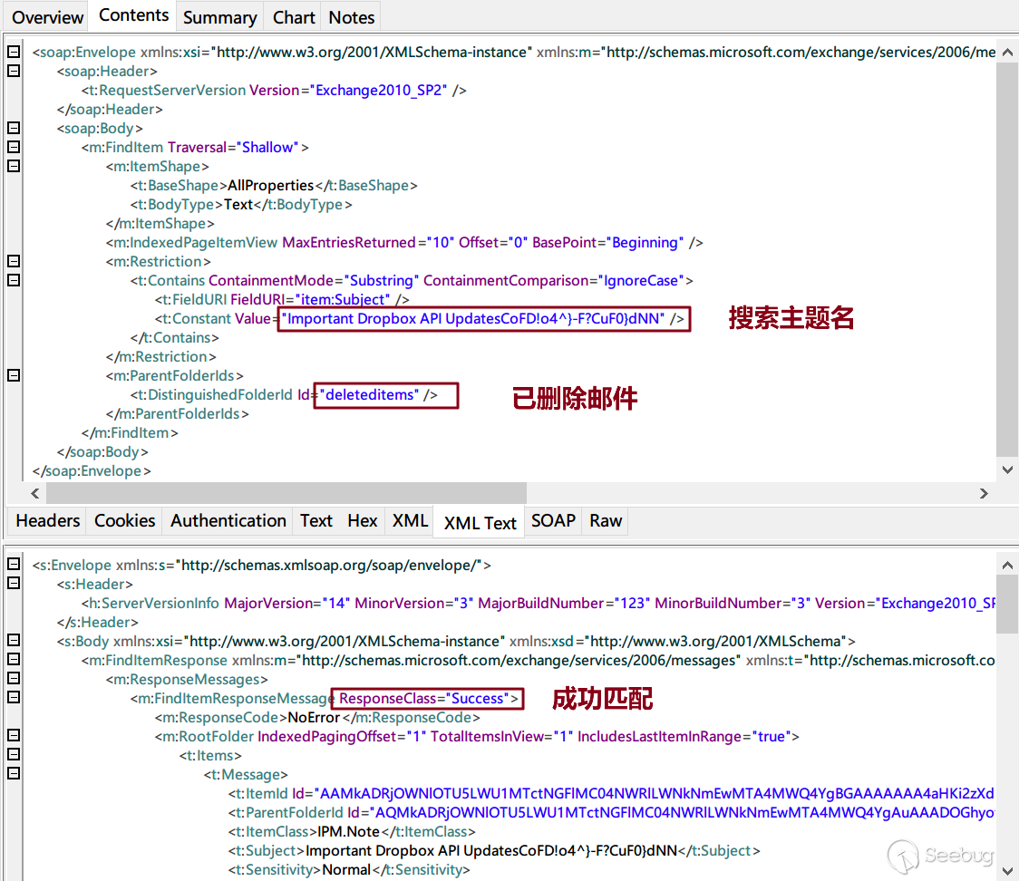Click the "deleteditems" folder Id value
1019x881 pixels.
(x=369, y=394)
